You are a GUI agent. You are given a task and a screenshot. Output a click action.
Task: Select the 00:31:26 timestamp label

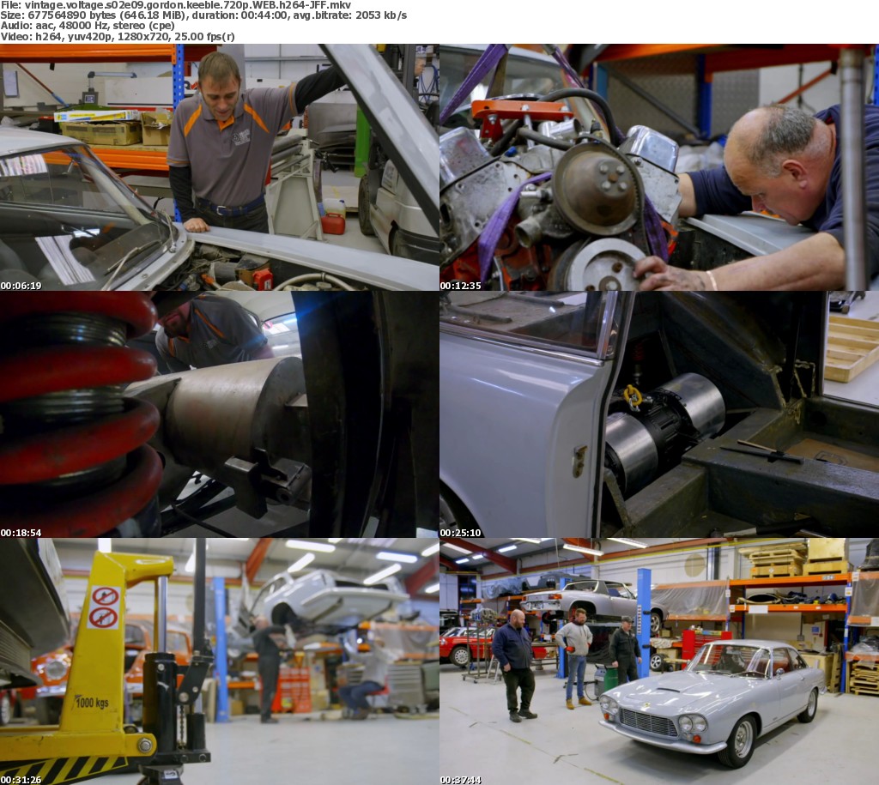[21, 779]
